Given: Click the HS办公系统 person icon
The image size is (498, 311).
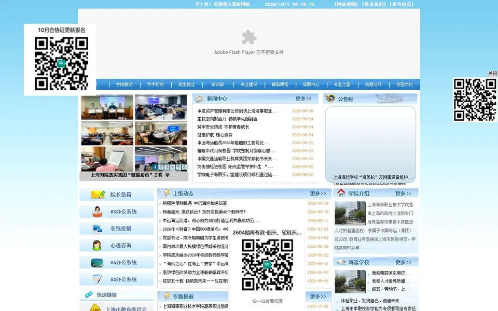Looking at the screenshot, I should 97,211.
